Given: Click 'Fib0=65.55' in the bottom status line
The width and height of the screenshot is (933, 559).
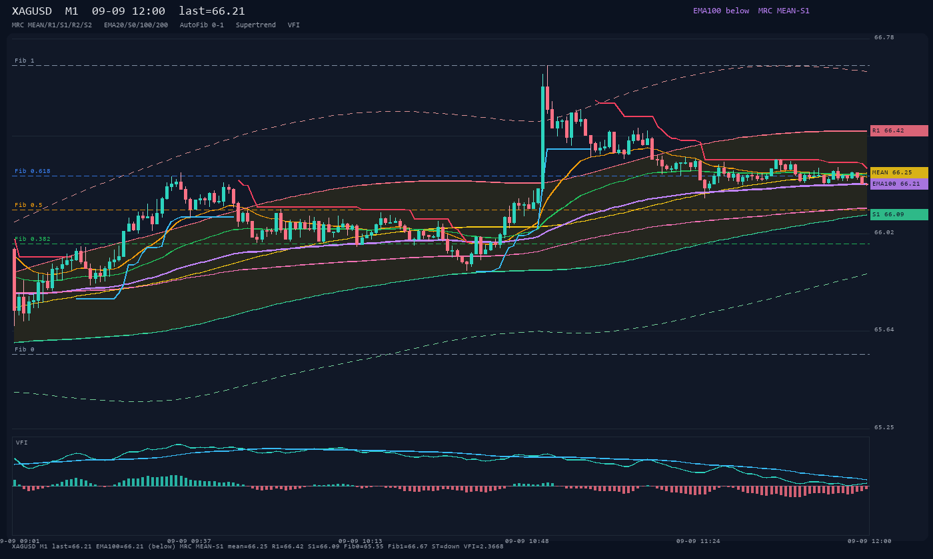Looking at the screenshot, I should tap(364, 546).
